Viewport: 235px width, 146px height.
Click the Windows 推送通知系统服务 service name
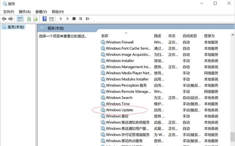pos(128,122)
